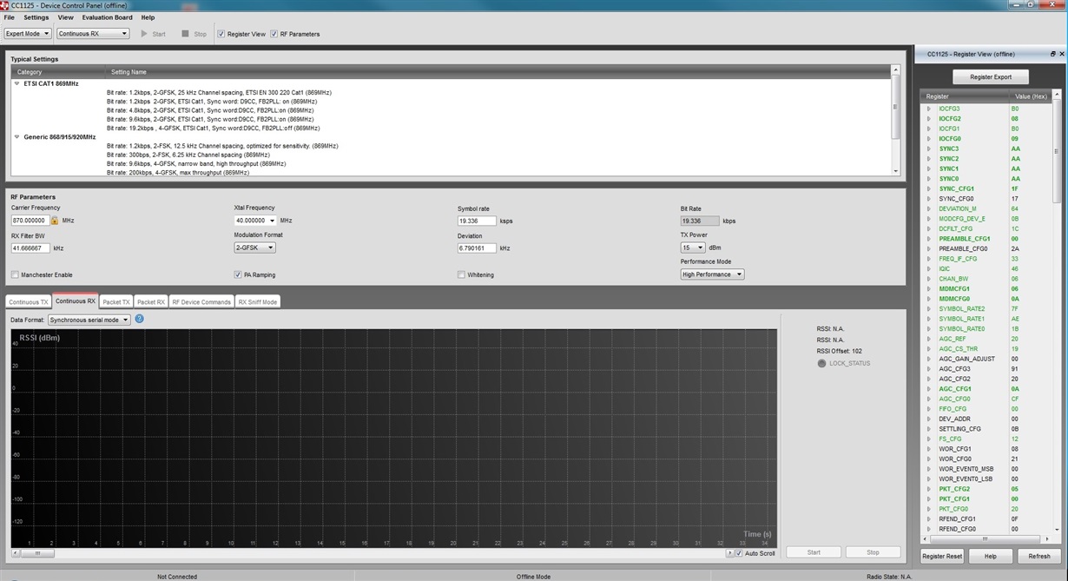
Task: Switch to the Packet TX tab
Action: [115, 301]
